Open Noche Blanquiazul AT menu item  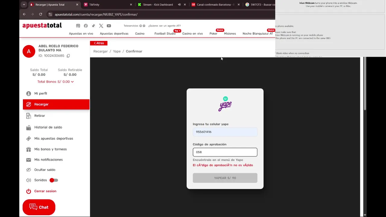258,33
